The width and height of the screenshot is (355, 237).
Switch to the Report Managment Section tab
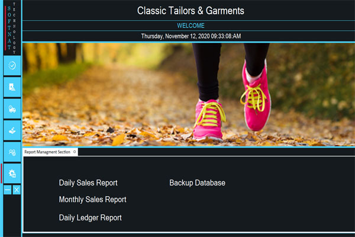click(x=47, y=152)
